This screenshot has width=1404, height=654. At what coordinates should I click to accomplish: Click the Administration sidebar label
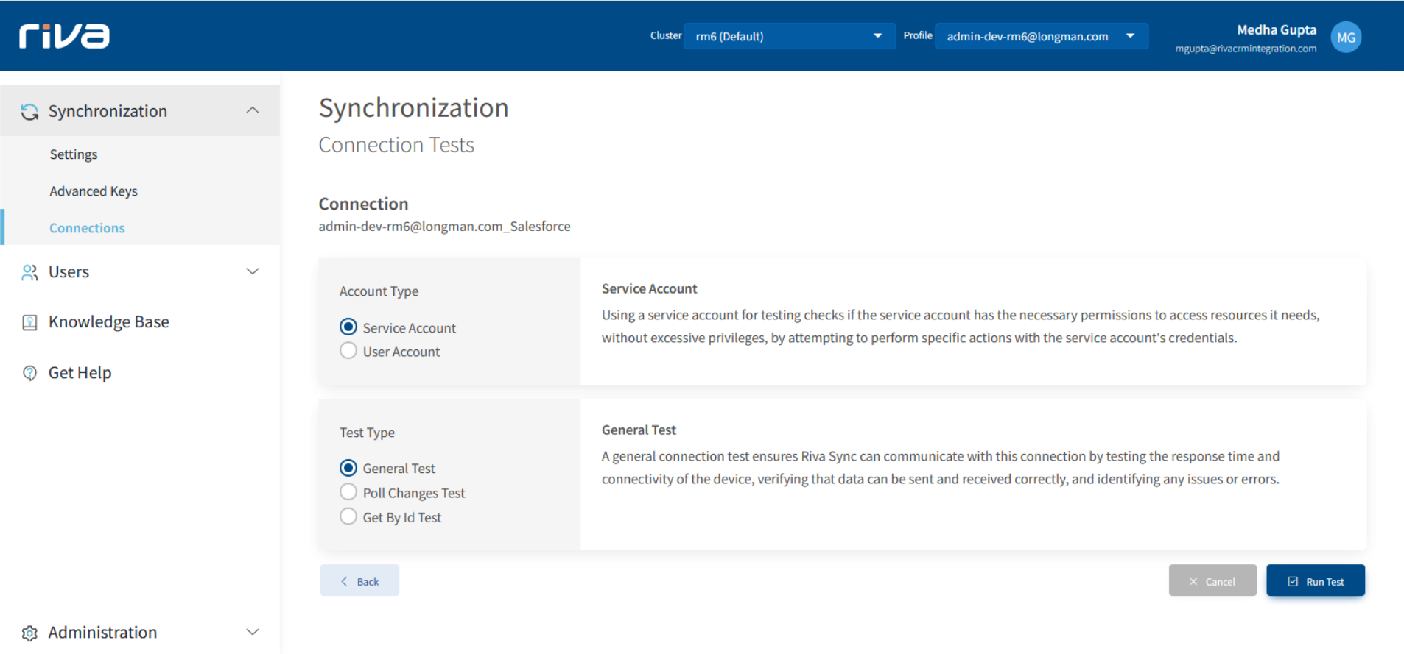click(x=102, y=633)
